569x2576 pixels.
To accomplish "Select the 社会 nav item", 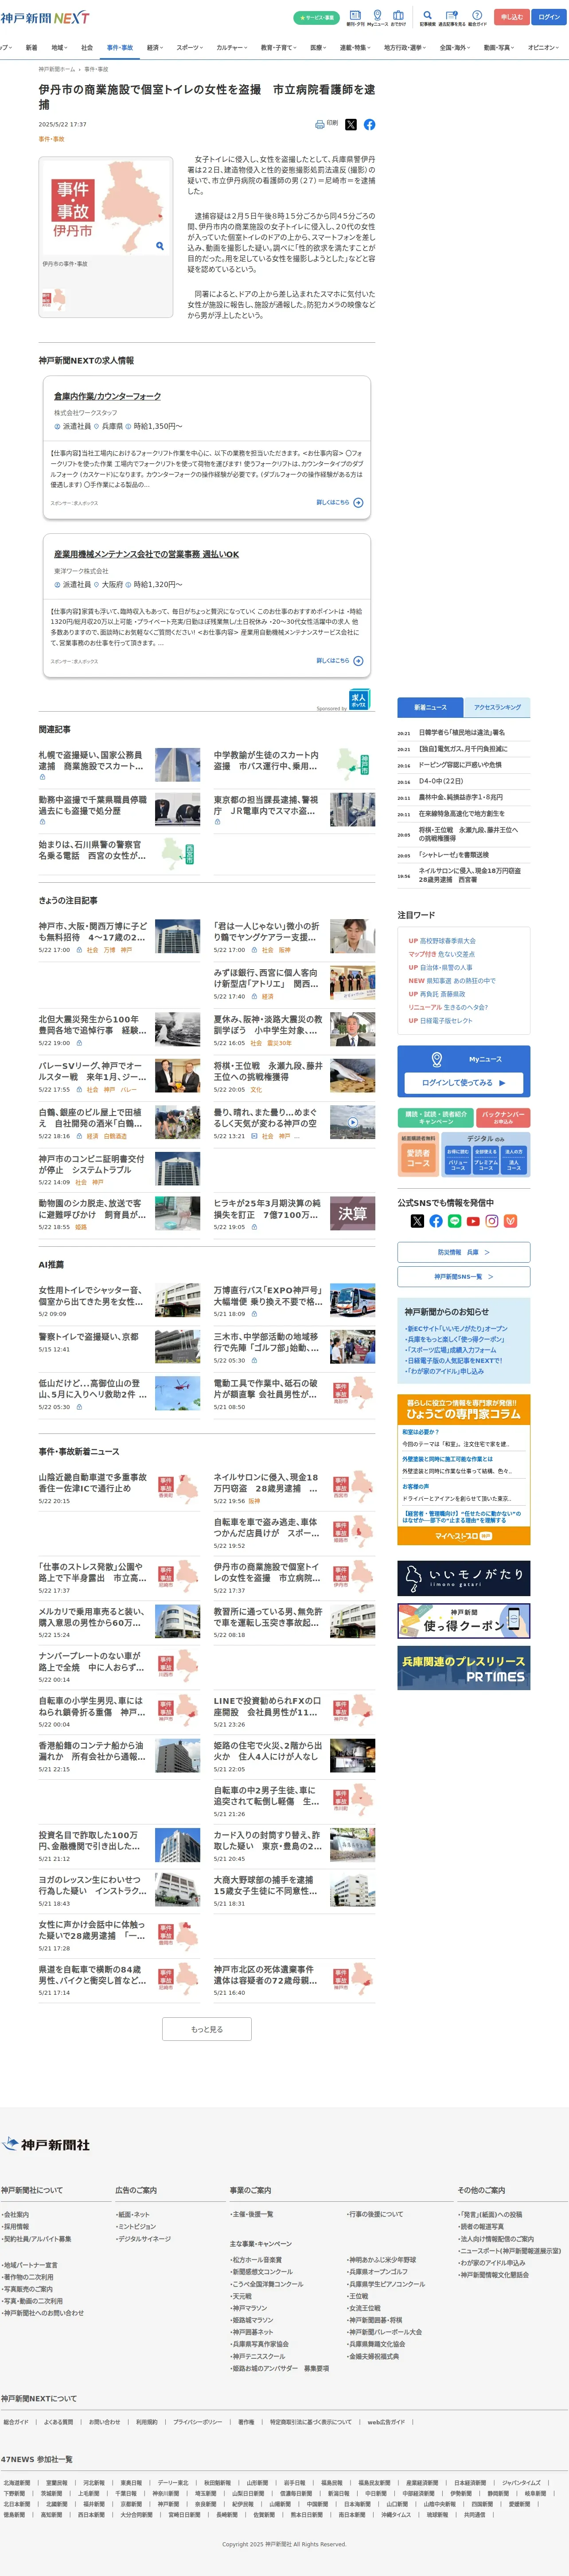I will point(87,47).
